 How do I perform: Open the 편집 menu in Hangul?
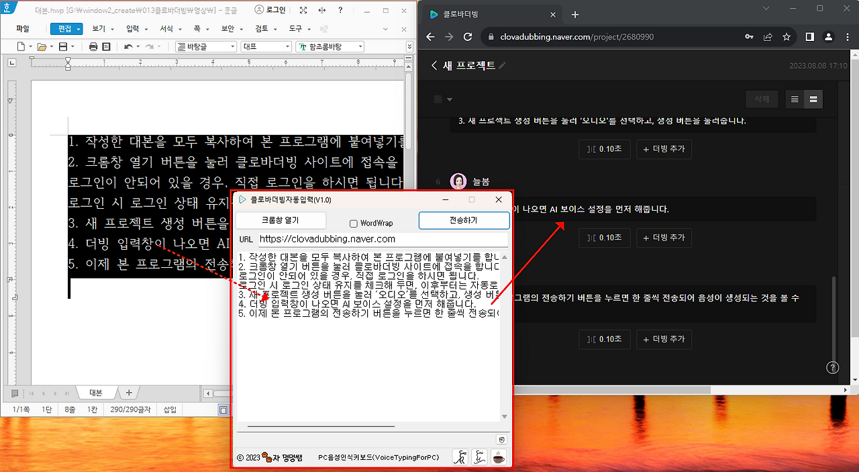pyautogui.click(x=65, y=28)
